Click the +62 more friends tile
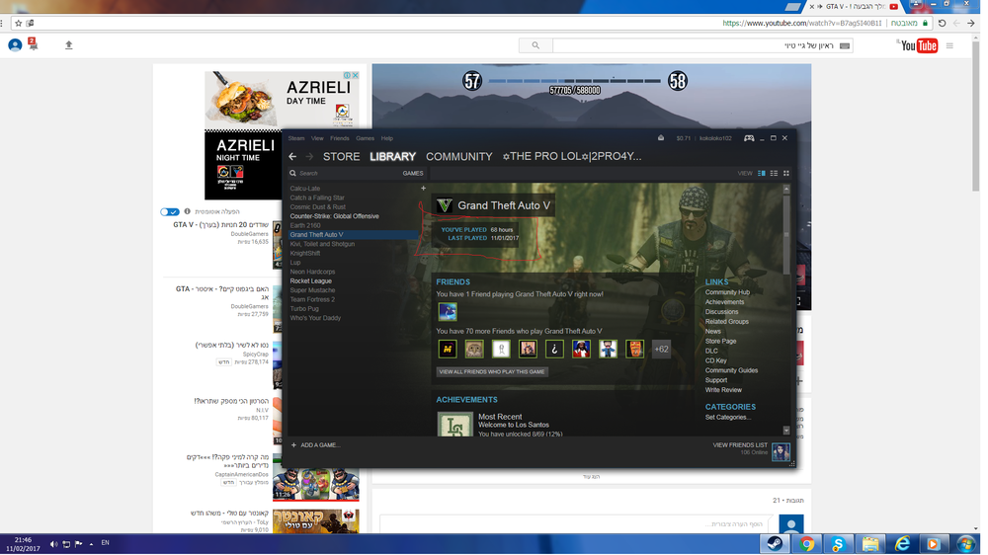Screen dimensions: 988x555 click(661, 349)
